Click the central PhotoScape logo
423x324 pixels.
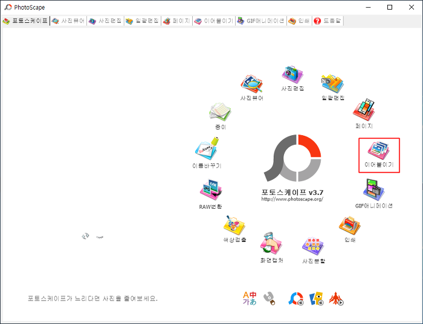click(292, 158)
